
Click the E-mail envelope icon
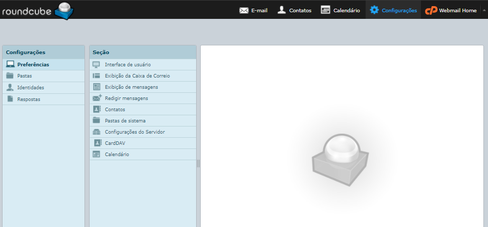pos(244,11)
